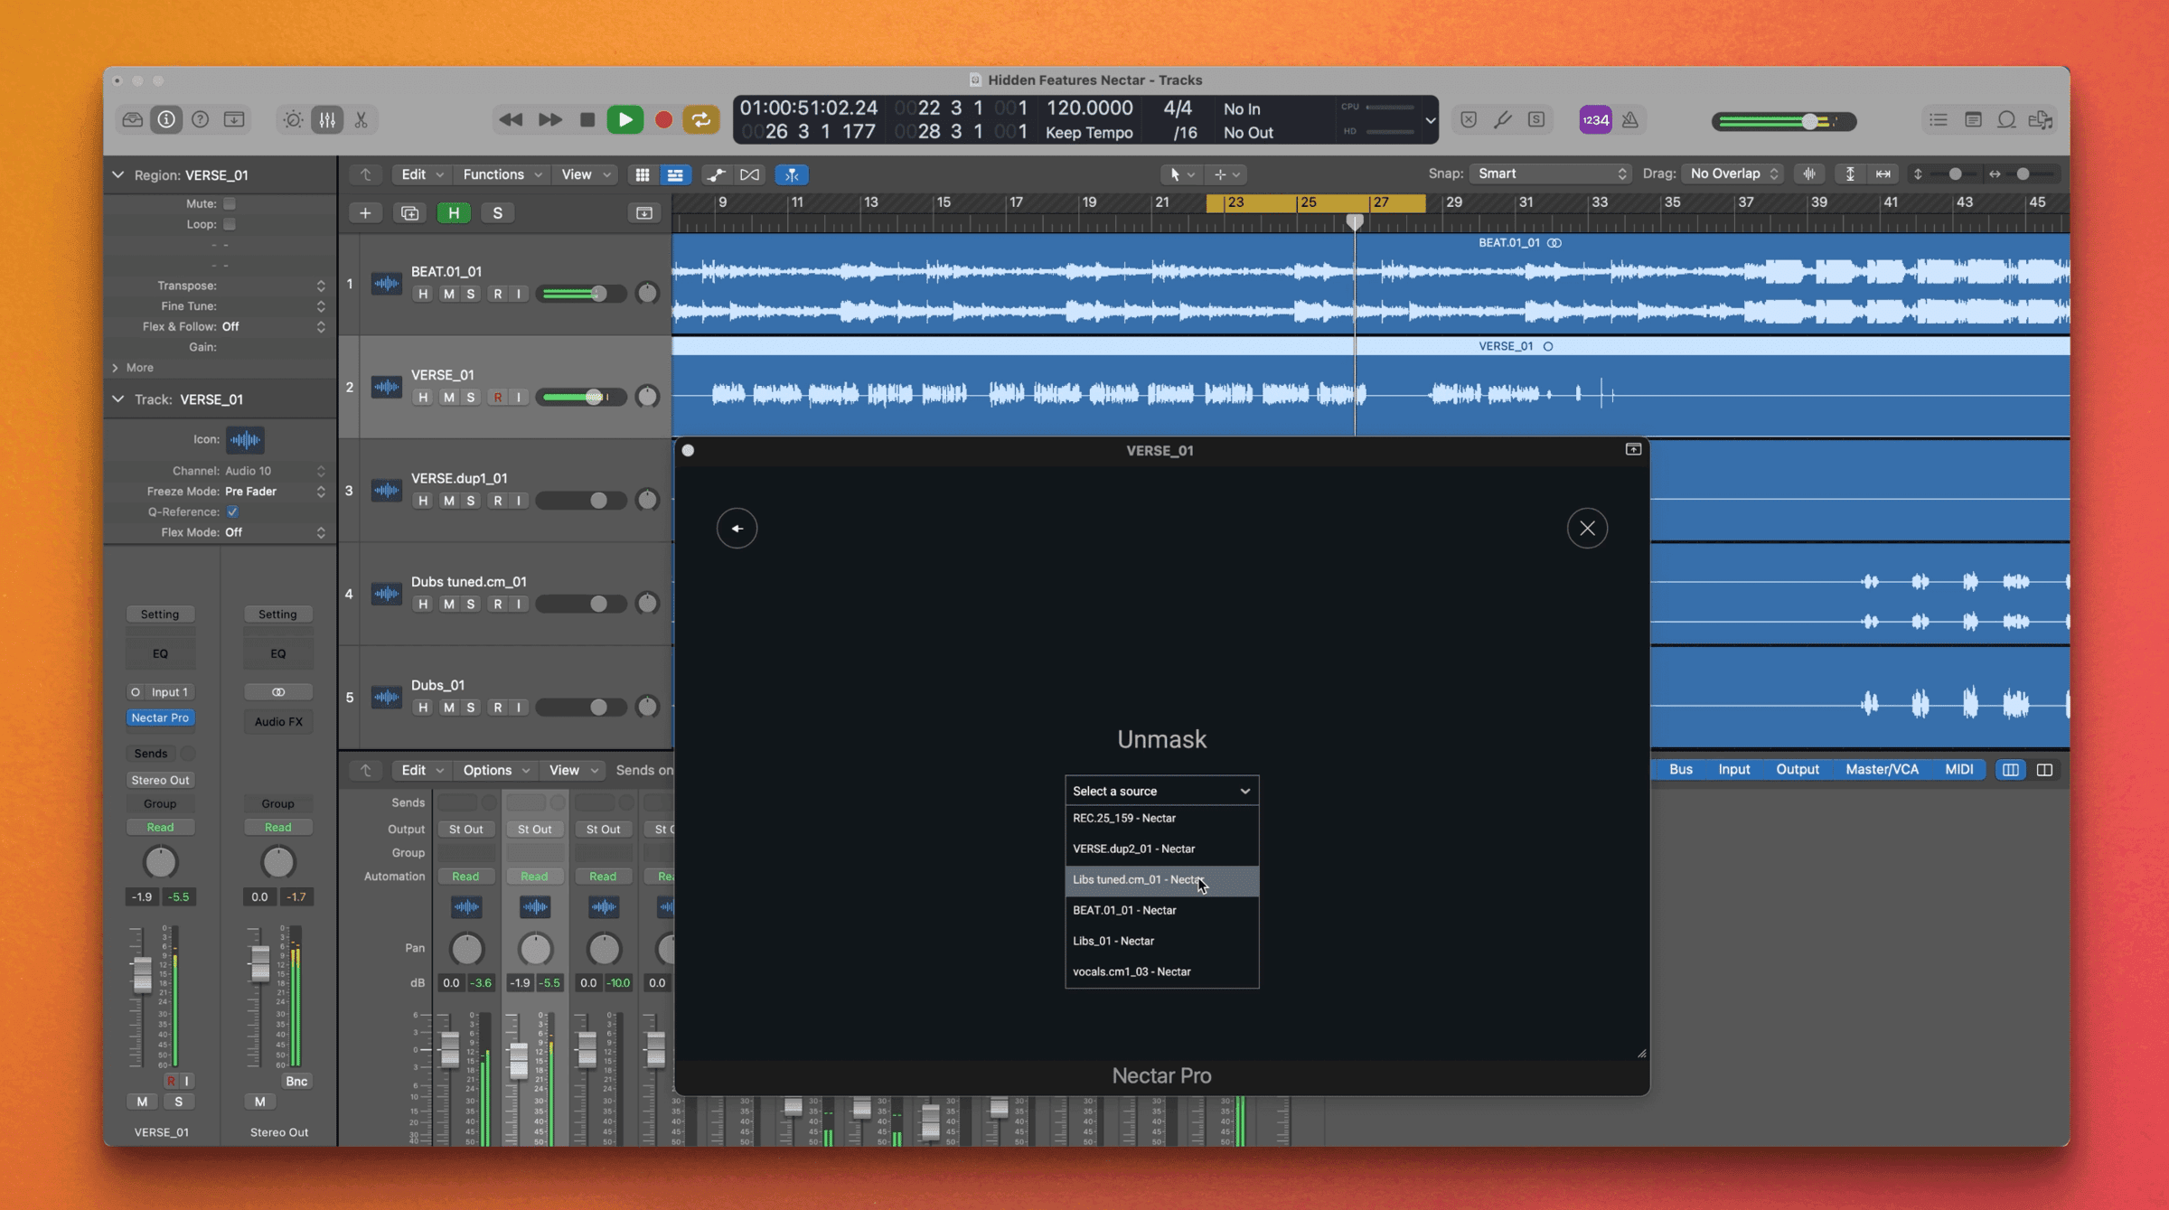Image resolution: width=2169 pixels, height=1210 pixels.
Task: Solo the VERSE_01 track
Action: pos(471,398)
